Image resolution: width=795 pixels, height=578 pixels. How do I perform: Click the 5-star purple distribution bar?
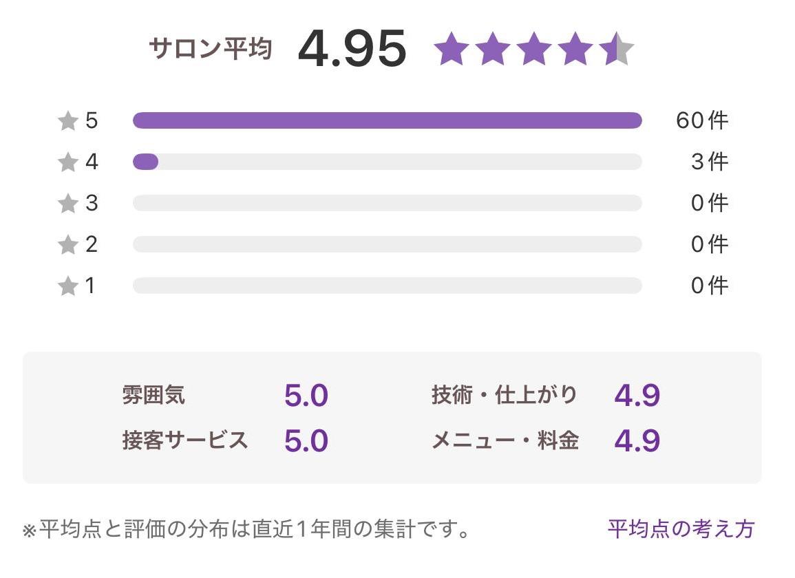387,121
